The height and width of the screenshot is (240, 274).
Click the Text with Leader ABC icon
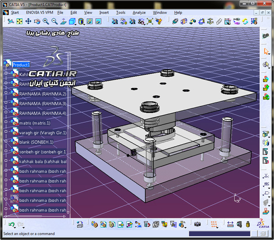click(266, 184)
